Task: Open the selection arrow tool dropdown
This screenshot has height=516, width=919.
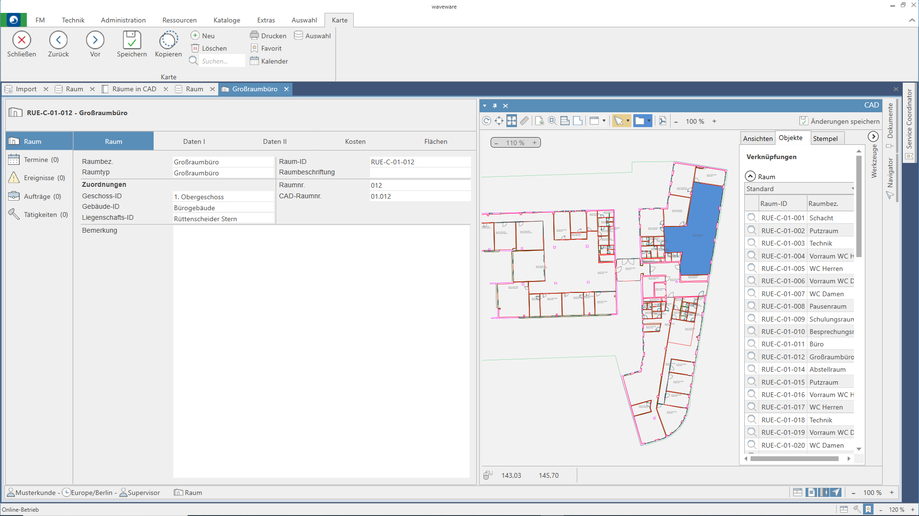Action: [628, 121]
